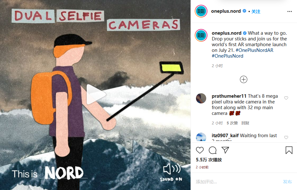297x190 pixels.
Task: Open itz0907_kaif's username link
Action: 225,136
